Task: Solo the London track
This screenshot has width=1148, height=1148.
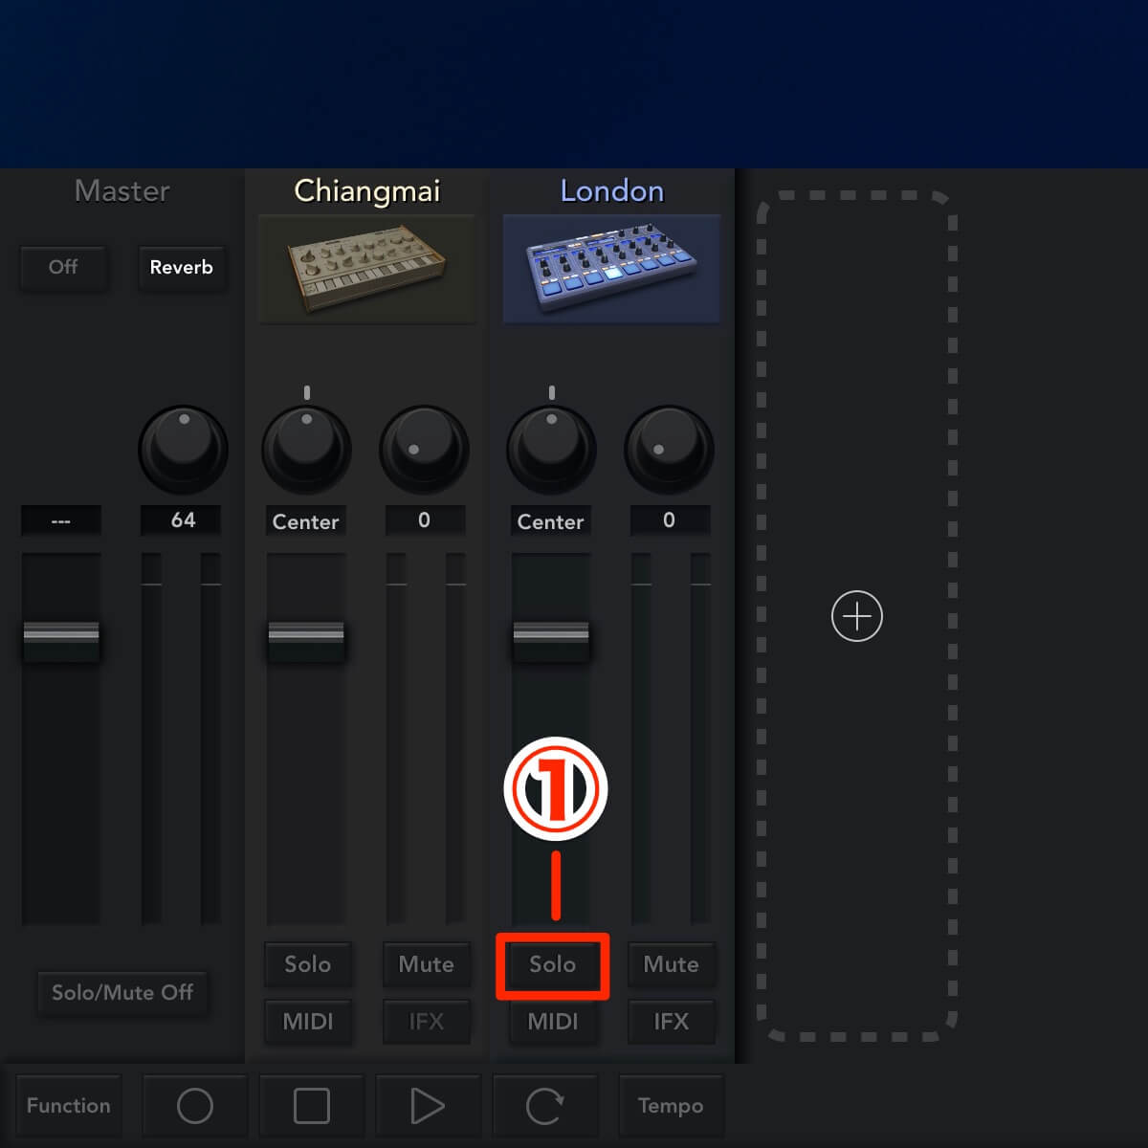Action: tap(553, 964)
